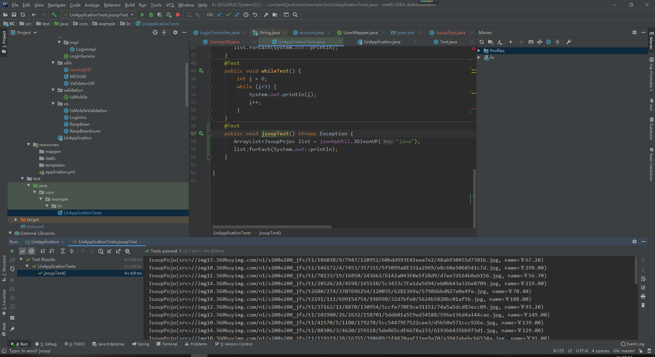Execute Maven goal with the m icon
This screenshot has width=655, height=357.
531,42
